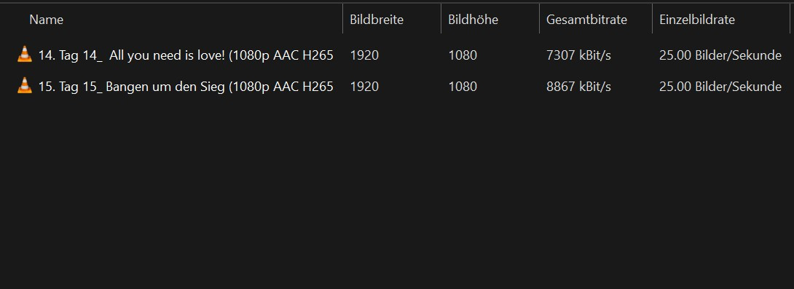This screenshot has height=289, width=794.
Task: Click the 1920 width value for Tag 14
Action: [x=364, y=55]
